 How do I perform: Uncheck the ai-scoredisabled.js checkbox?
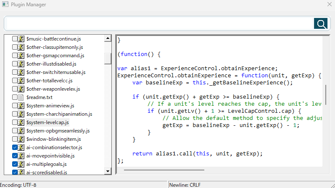point(15,172)
